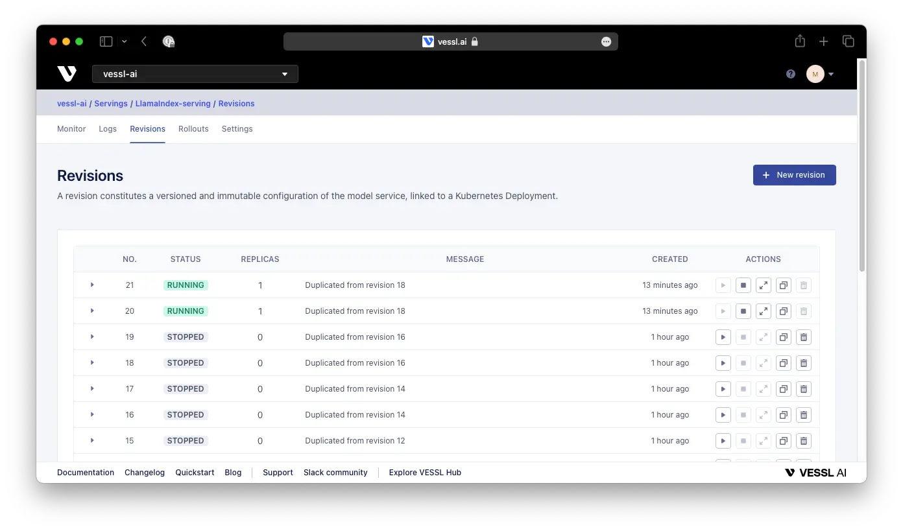
Task: Switch to the Rollouts tab
Action: pyautogui.click(x=193, y=129)
